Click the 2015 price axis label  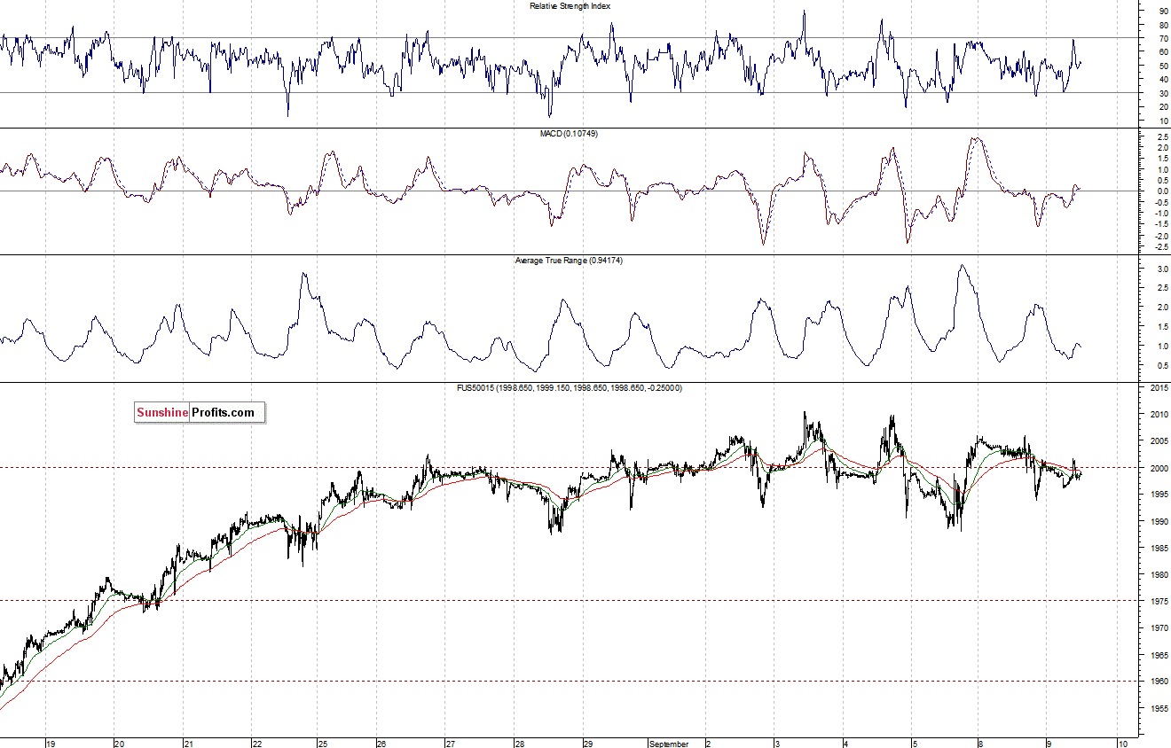[1158, 388]
